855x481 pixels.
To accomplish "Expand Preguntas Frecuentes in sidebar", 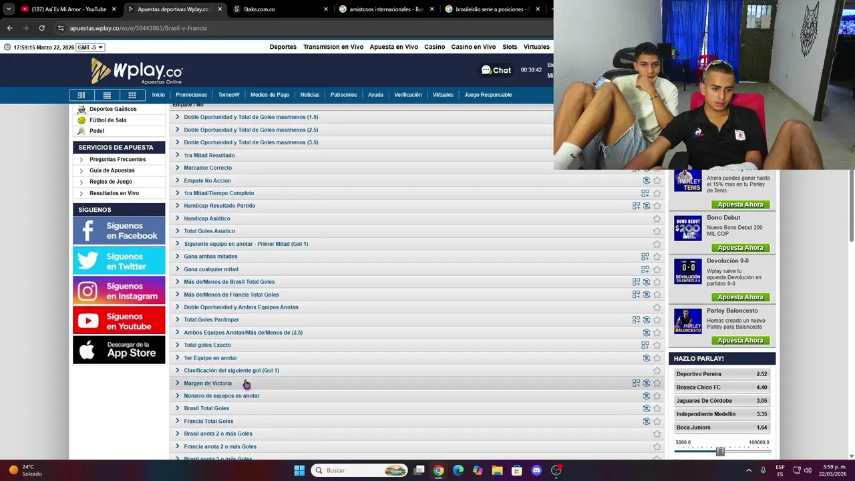I will 118,160.
